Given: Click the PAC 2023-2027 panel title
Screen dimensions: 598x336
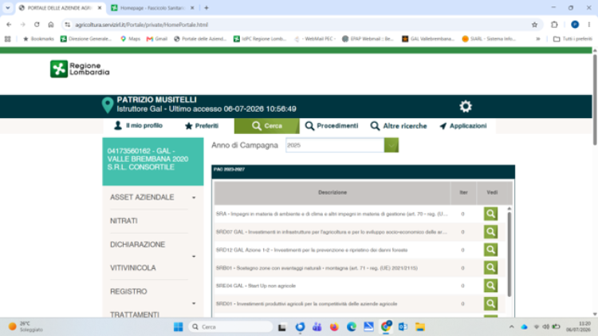Looking at the screenshot, I should [x=229, y=169].
